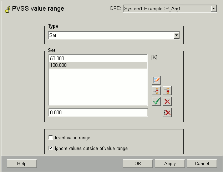Open the Type dropdown showing Set
Image resolution: width=223 pixels, height=172 pixels.
[176, 35]
